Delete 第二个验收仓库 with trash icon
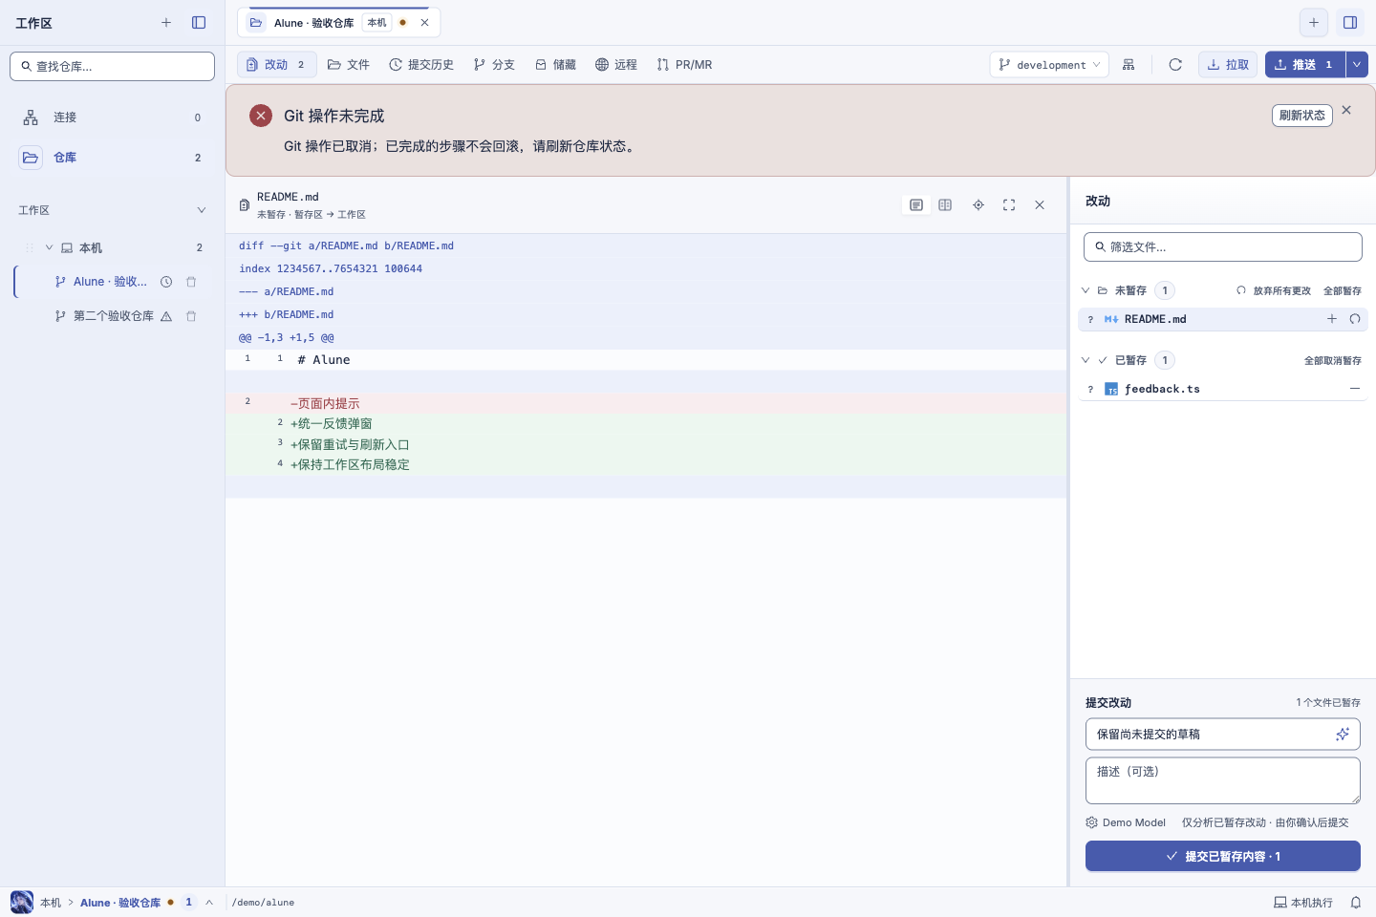This screenshot has height=917, width=1376. click(x=191, y=316)
